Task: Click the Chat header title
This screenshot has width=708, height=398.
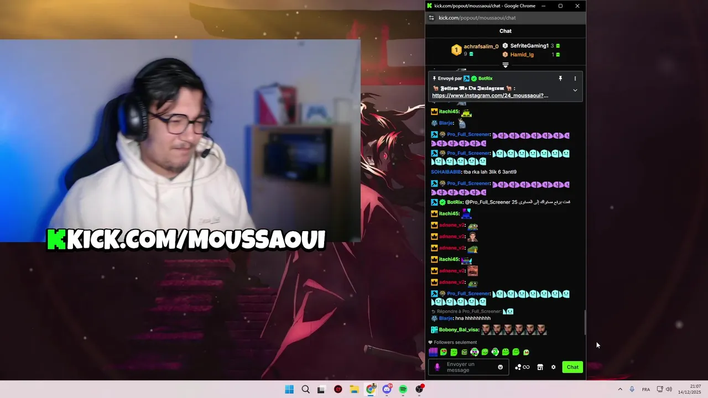Action: pyautogui.click(x=506, y=31)
